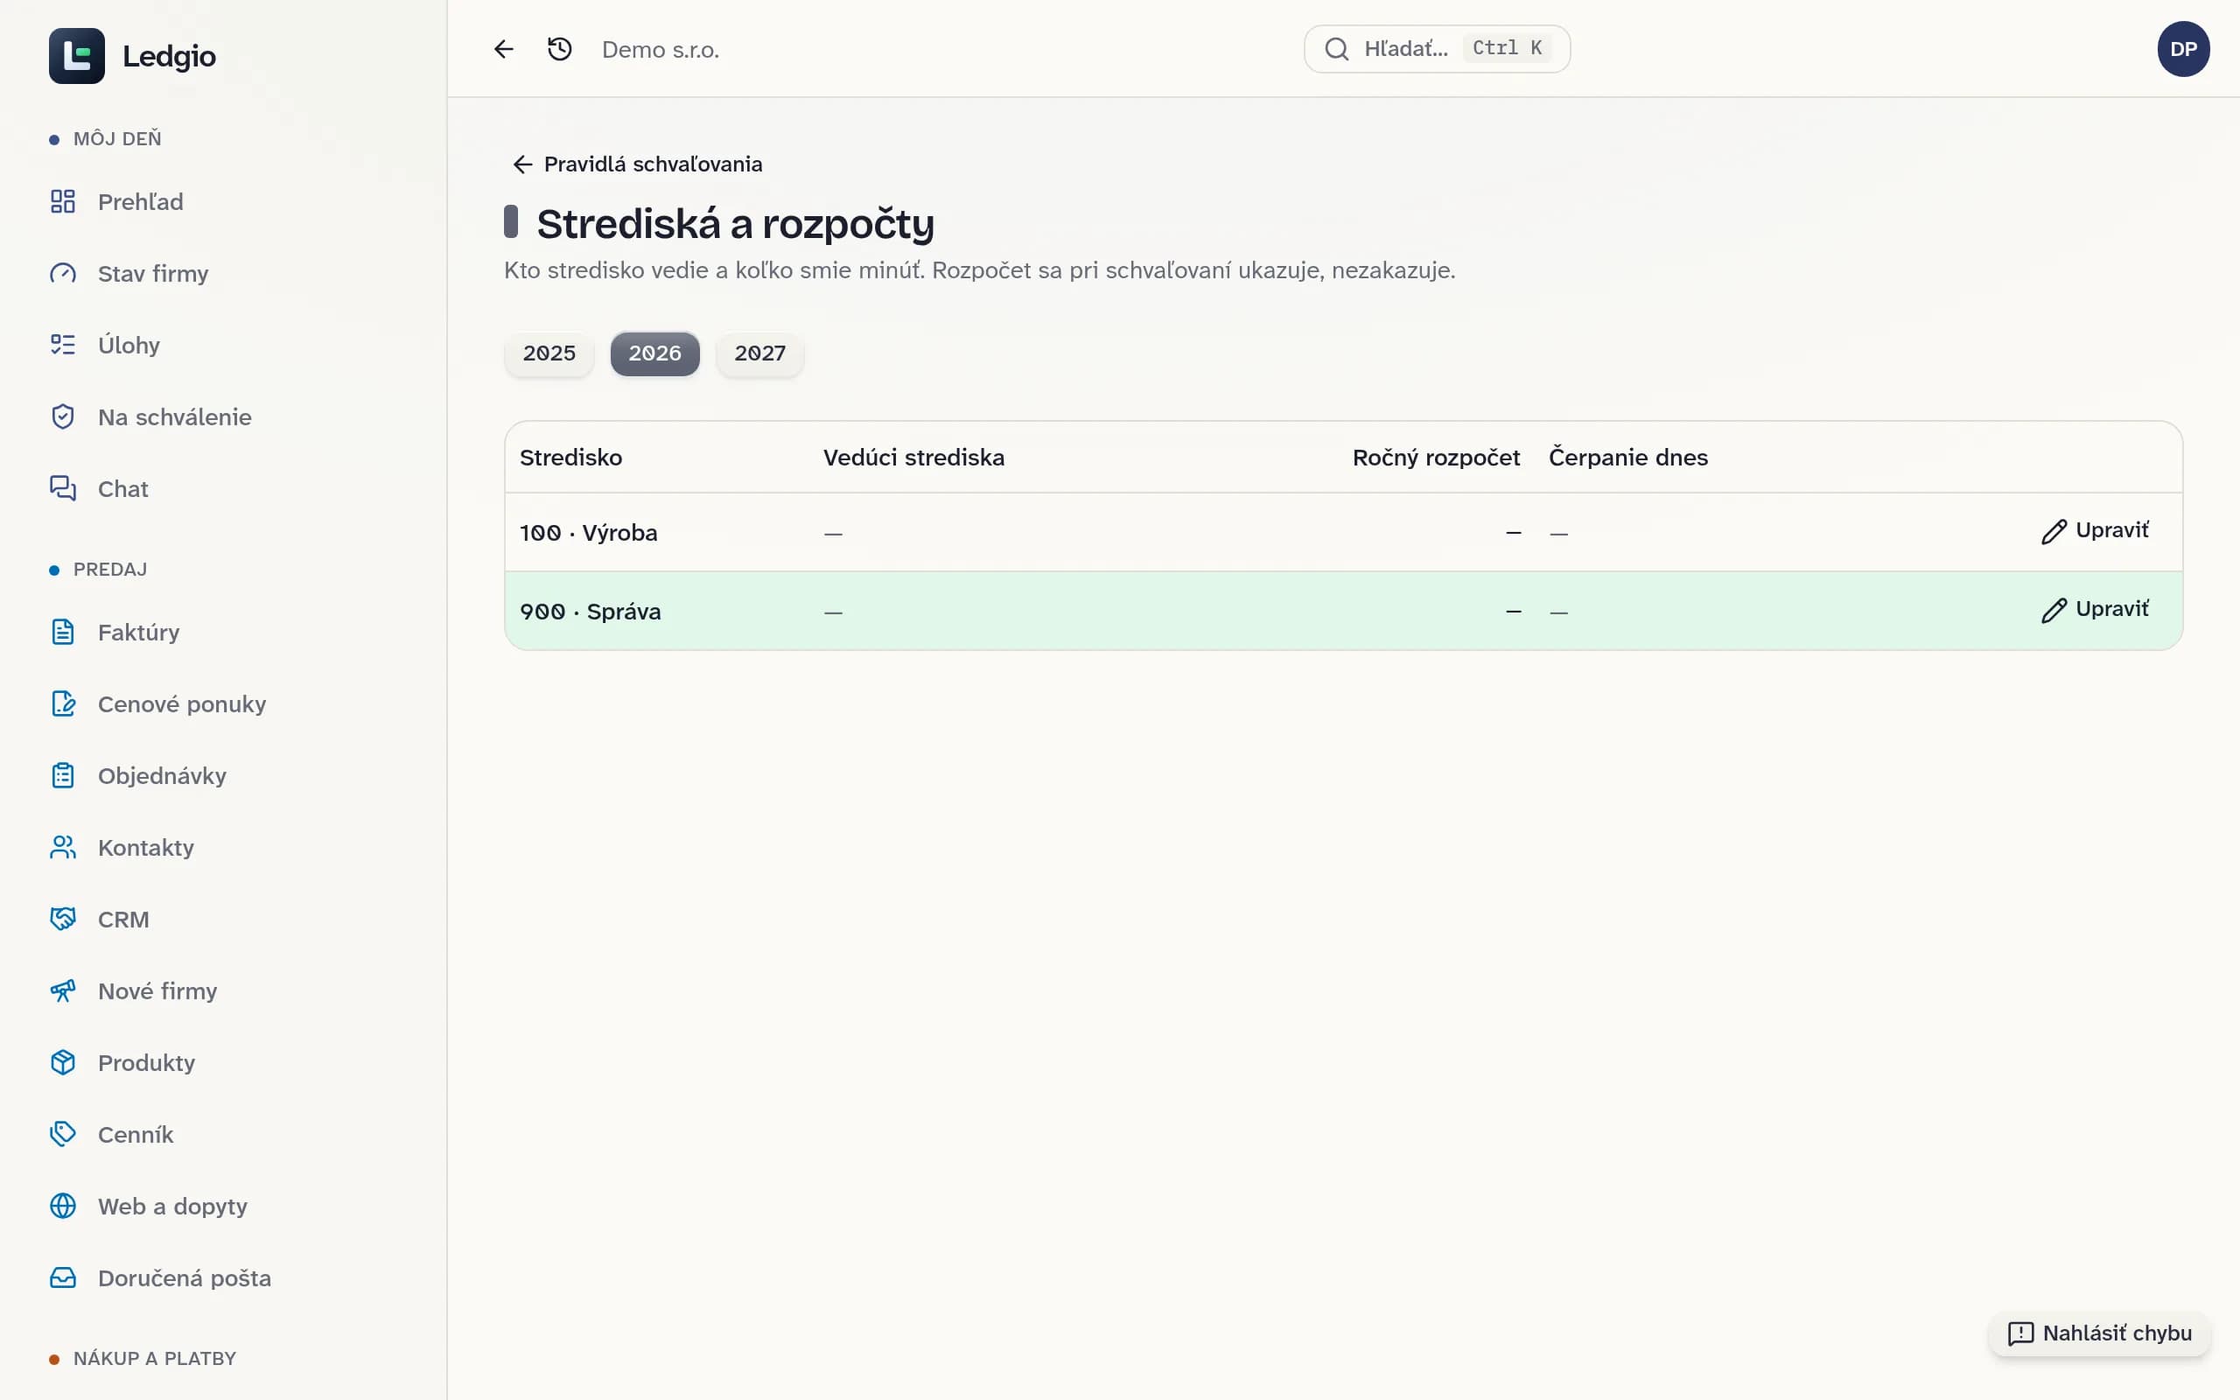The height and width of the screenshot is (1400, 2240).
Task: Open Web a dopyty globe icon
Action: 63,1207
